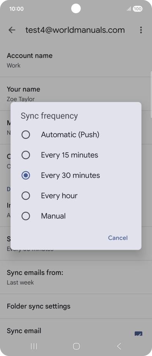Tap the Every hour label text
The height and width of the screenshot is (356, 152).
(x=59, y=196)
